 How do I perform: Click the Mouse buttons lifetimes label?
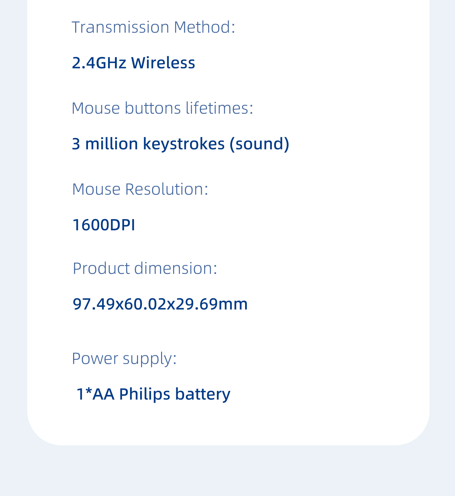click(x=162, y=108)
